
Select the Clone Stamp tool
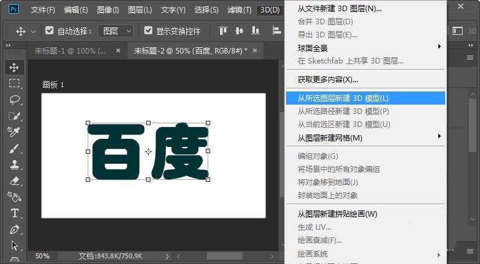click(x=14, y=164)
